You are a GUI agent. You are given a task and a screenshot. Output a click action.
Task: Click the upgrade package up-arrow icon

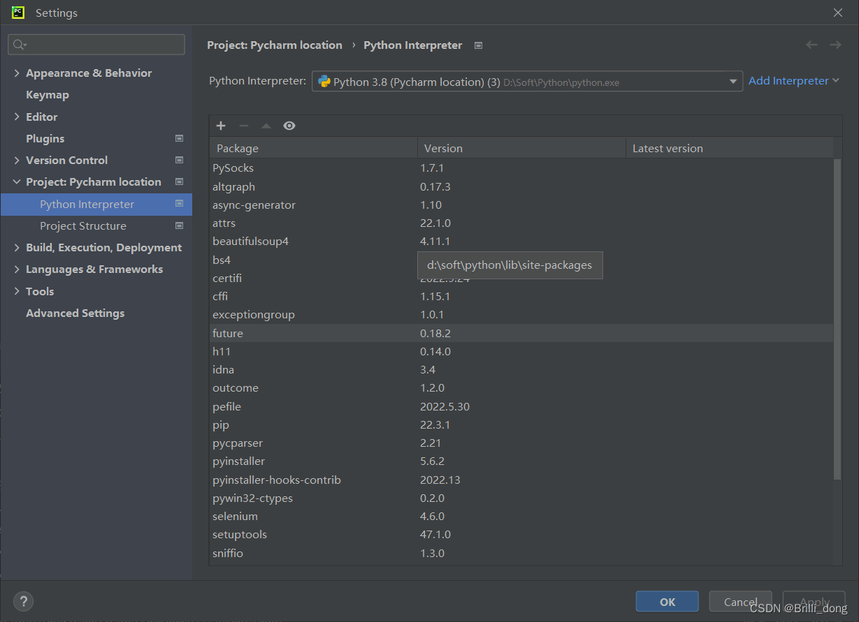pos(266,126)
